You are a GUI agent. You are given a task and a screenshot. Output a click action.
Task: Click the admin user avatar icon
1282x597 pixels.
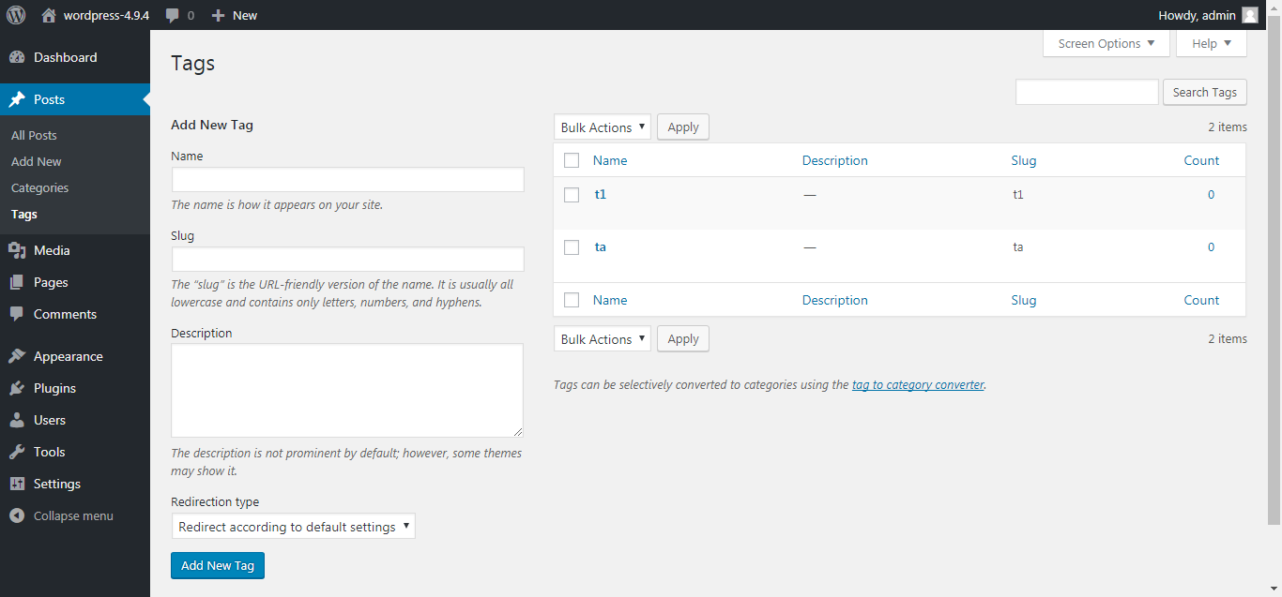(x=1249, y=15)
